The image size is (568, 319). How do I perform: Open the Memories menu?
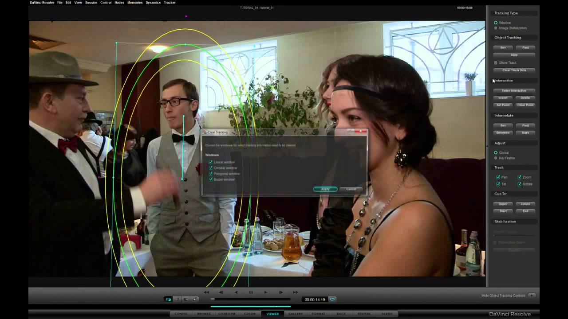(135, 3)
